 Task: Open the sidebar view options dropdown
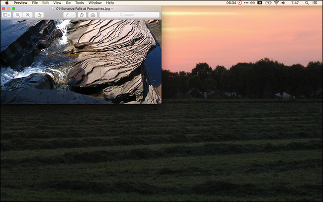click(6, 15)
